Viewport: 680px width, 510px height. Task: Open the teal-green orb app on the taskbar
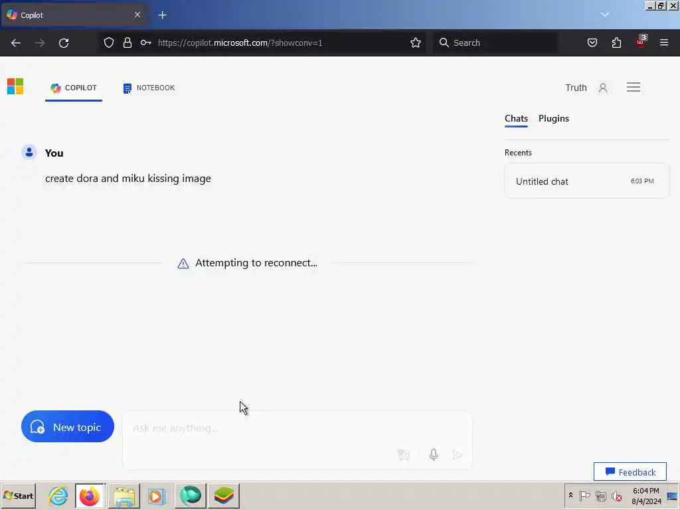coord(190,495)
